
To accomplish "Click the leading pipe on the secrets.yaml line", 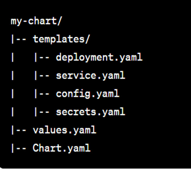I will click(x=12, y=112).
